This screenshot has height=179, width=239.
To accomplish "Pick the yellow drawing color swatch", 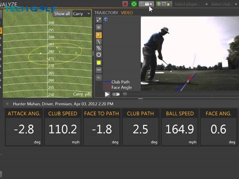I will (x=99, y=63).
